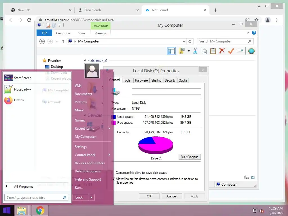Viewport: 288px width, 216px height.
Task: Switch to Sharing tab in Properties
Action: [156, 80]
